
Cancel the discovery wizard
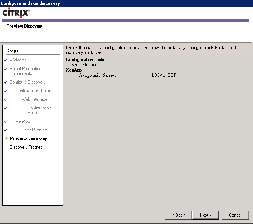click(235, 215)
